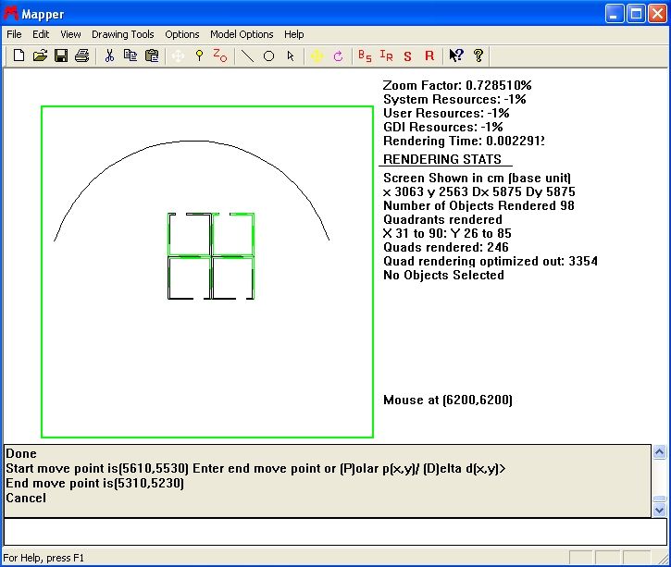This screenshot has width=671, height=567.
Task: Select the Circle drawing tool
Action: coord(269,56)
